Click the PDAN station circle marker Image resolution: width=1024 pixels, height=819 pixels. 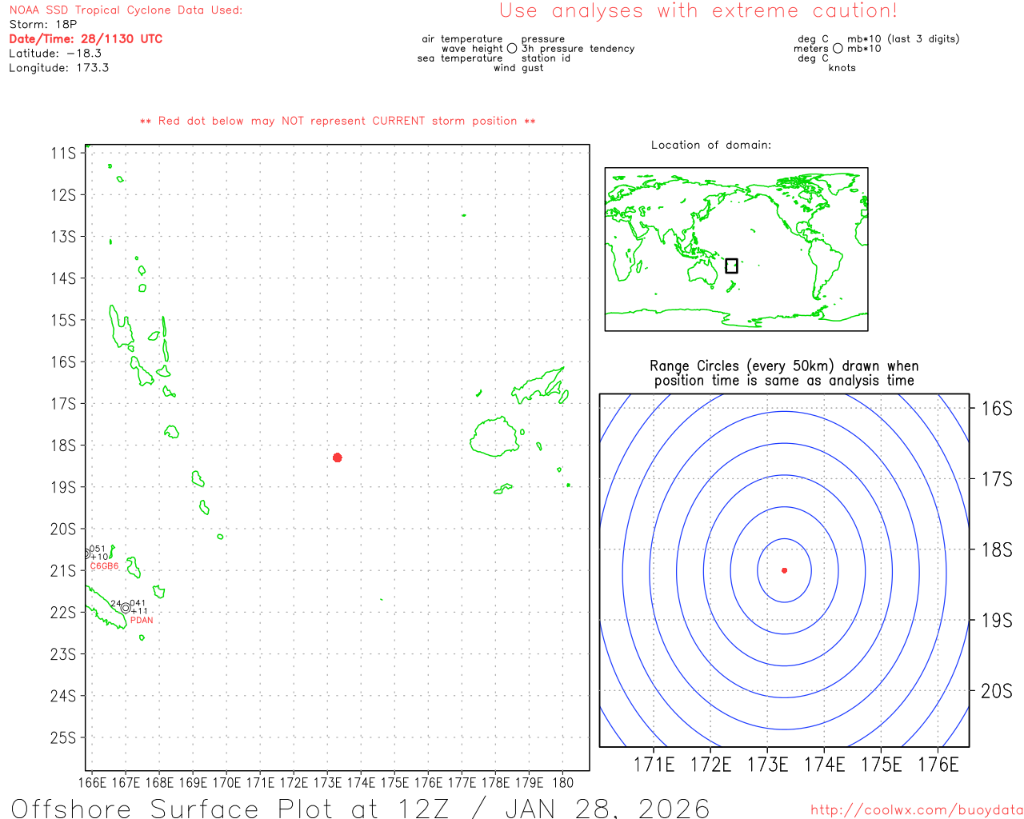click(126, 609)
